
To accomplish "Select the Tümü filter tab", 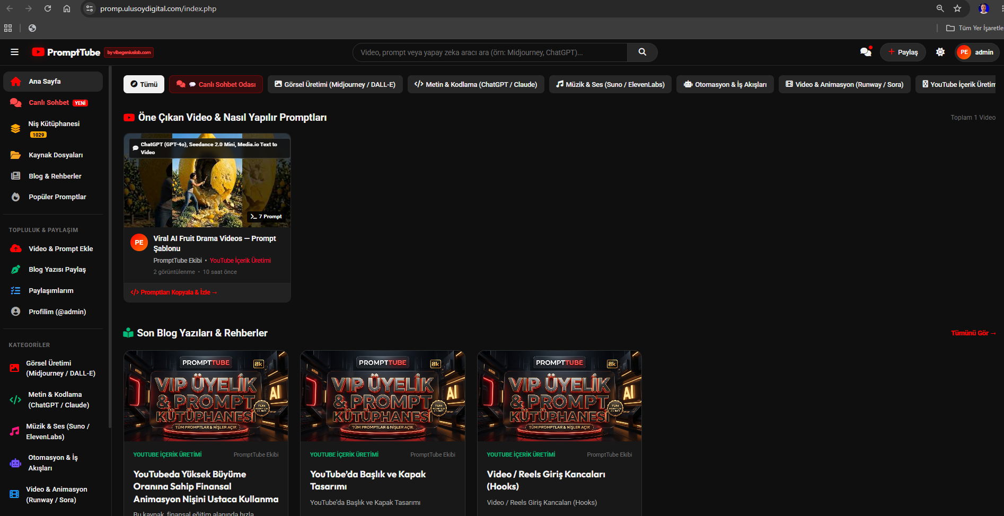I will 144,84.
